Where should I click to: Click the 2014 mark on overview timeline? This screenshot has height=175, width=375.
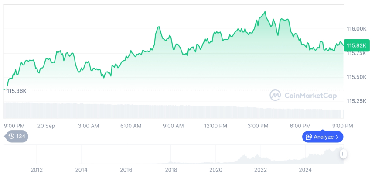coord(81,170)
